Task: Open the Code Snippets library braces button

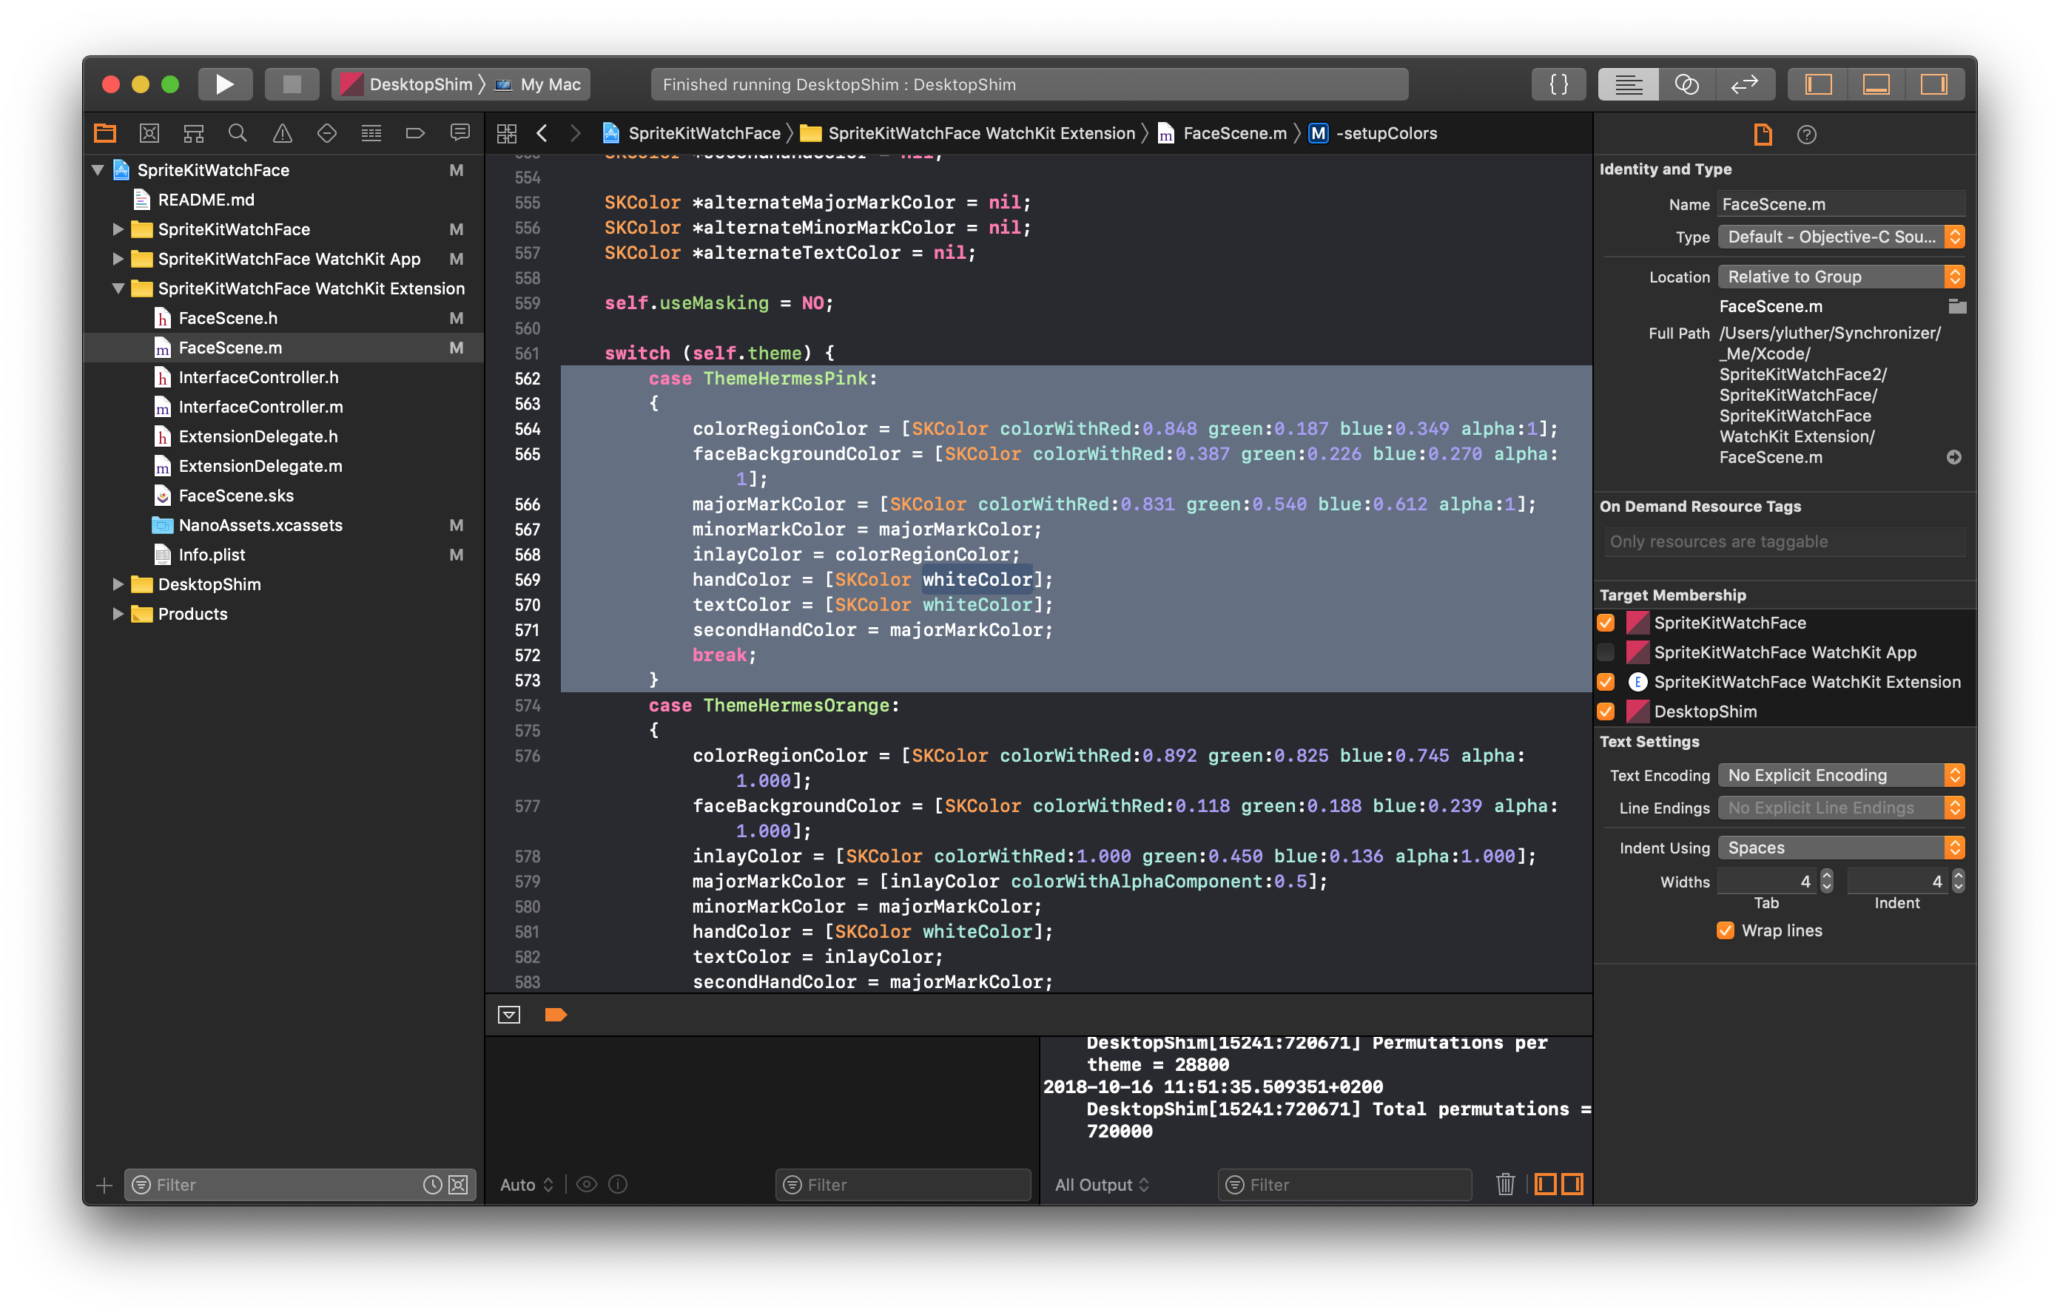Action: 1558,84
